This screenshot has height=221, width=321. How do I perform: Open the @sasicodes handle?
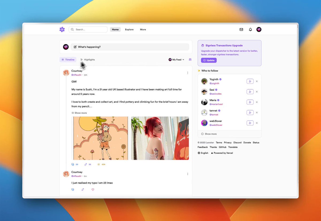click(215, 94)
